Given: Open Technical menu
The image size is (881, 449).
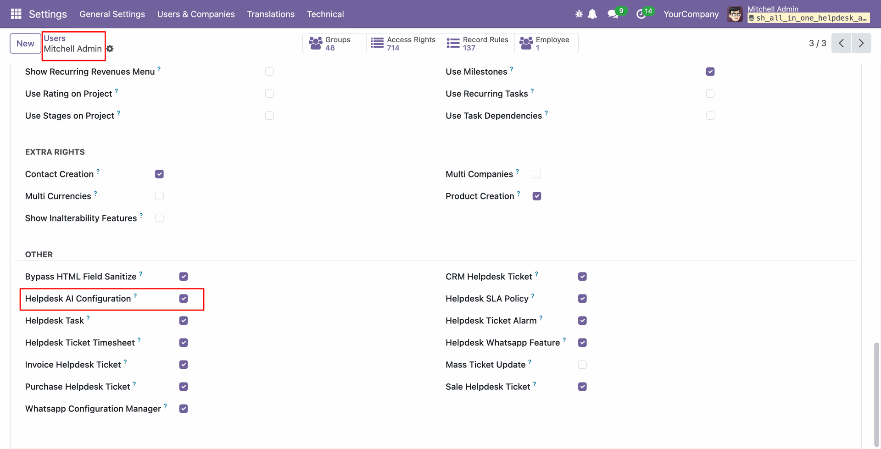Looking at the screenshot, I should 325,14.
